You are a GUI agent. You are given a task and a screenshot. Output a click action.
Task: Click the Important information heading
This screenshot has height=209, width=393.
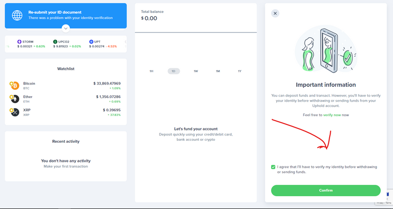[x=326, y=85]
